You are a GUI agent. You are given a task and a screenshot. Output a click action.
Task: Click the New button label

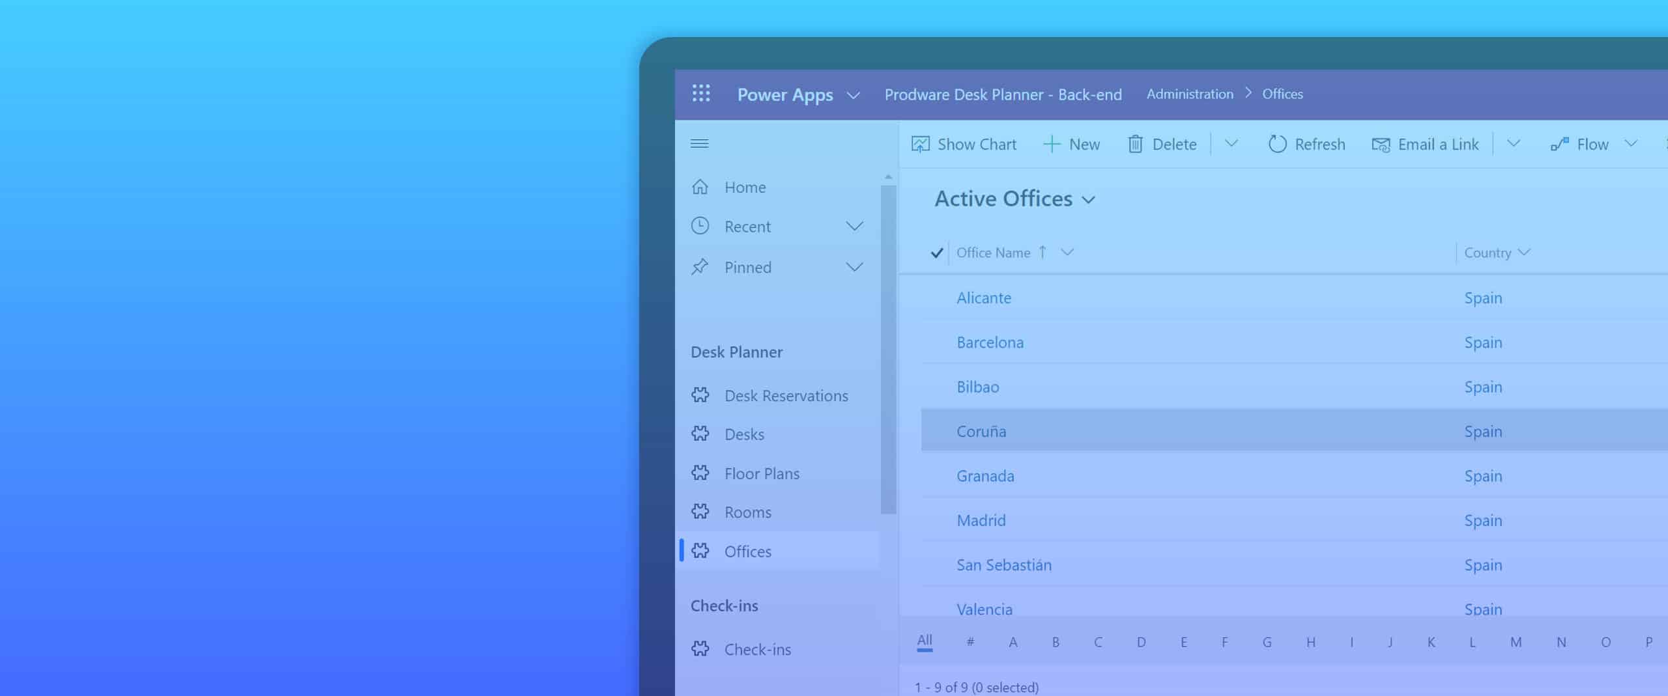1084,145
